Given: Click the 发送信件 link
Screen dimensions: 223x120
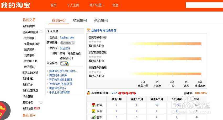Looking at the screenshot, I should pyautogui.click(x=65, y=48).
